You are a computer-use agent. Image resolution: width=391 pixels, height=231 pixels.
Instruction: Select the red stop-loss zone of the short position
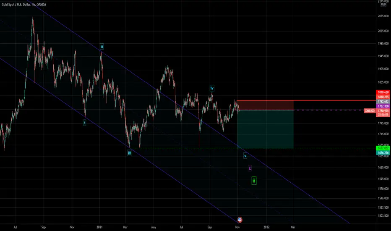(x=265, y=105)
